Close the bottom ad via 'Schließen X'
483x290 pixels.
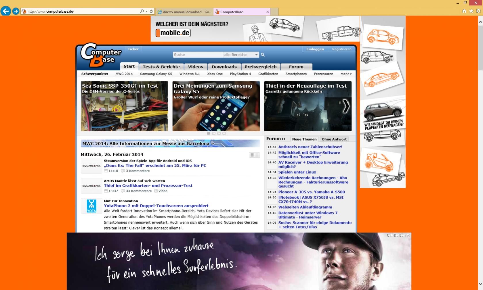(x=398, y=235)
